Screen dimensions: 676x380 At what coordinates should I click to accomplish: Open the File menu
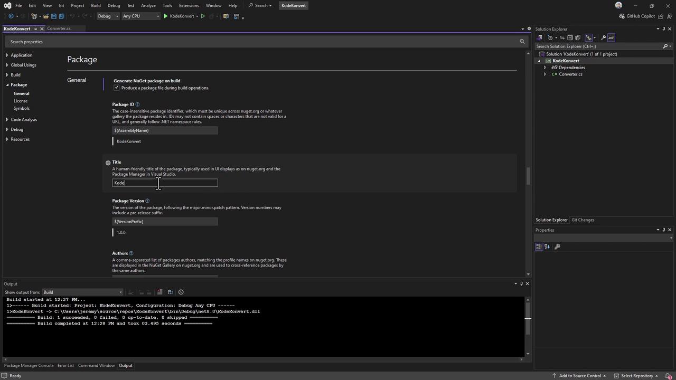pos(18,5)
